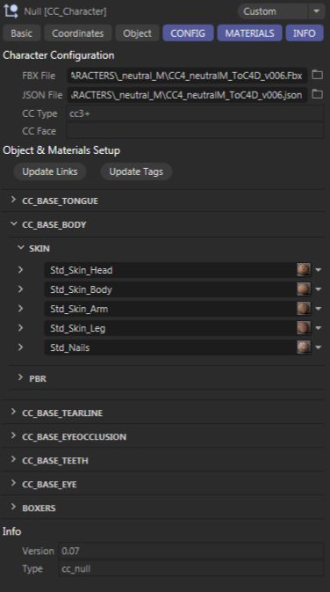Collapse the CC_BASE_BODY group
The height and width of the screenshot is (592, 330).
point(13,224)
